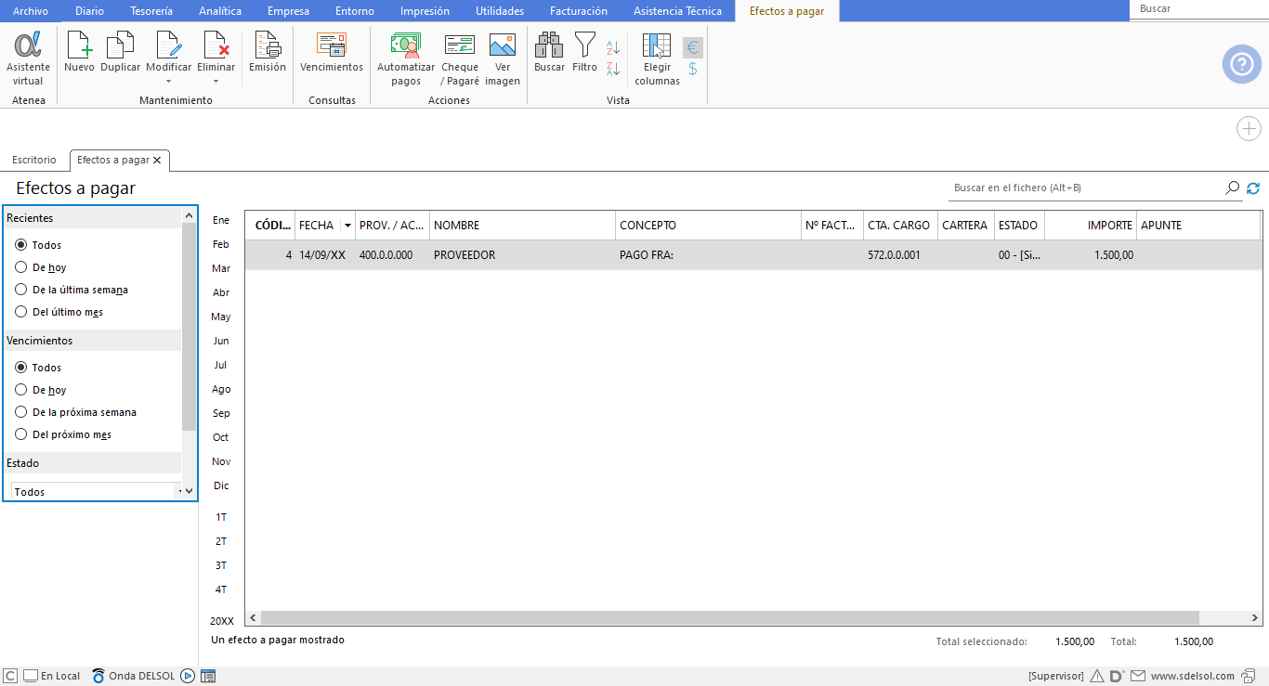Screen dimensions: 1269x686
Task: Open the Utilidades ribbon tab
Action: pyautogui.click(x=500, y=11)
